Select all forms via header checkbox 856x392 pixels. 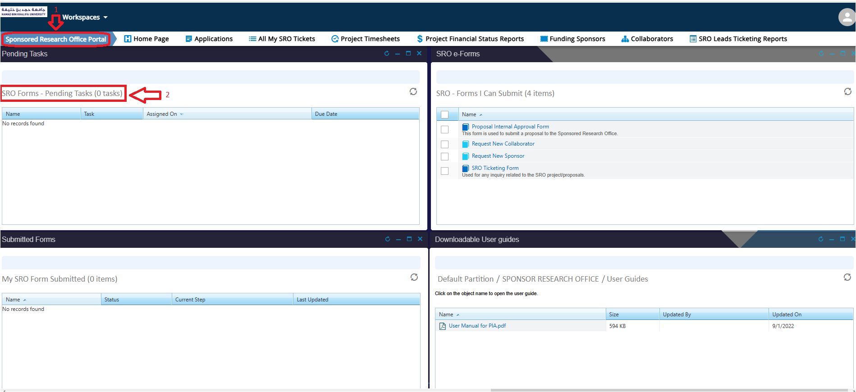[x=444, y=114]
